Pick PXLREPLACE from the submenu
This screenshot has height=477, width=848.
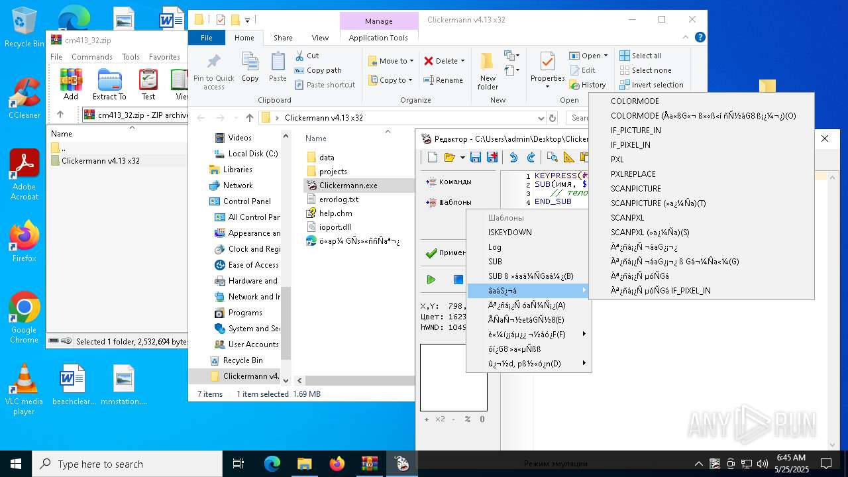(702, 174)
